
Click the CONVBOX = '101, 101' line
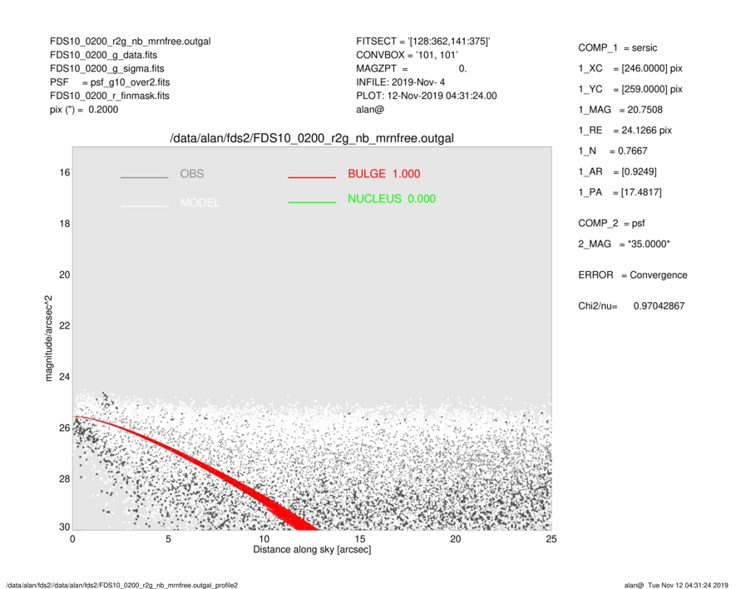coord(407,55)
